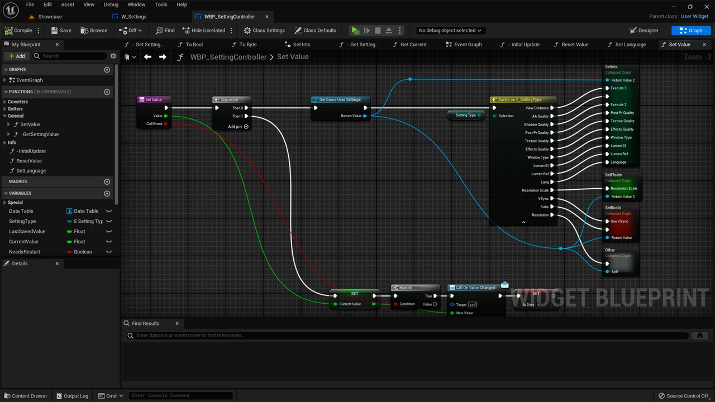
Task: Add a new variable with plus icon
Action: [x=107, y=193]
